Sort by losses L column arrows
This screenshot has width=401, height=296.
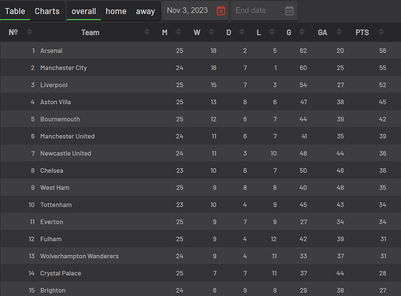272,32
